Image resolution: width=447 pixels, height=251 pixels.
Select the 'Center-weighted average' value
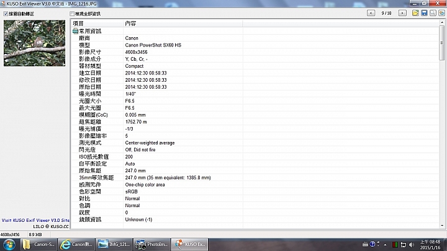pyautogui.click(x=150, y=143)
